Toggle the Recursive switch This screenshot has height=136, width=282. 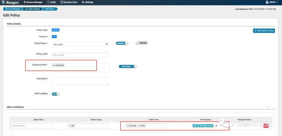pyautogui.click(x=128, y=66)
